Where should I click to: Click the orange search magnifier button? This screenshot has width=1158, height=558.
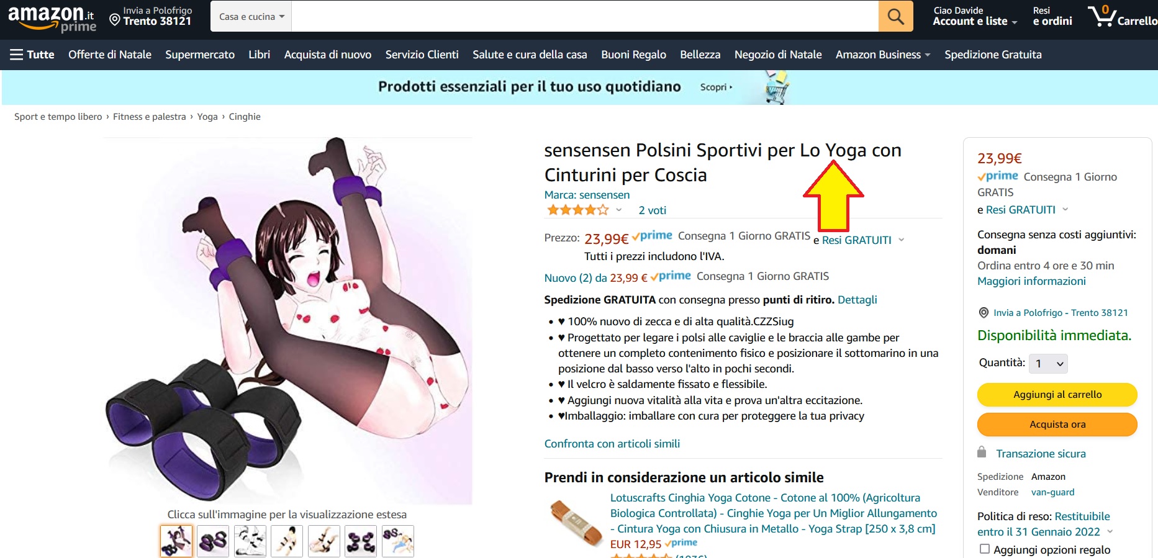[x=895, y=16]
